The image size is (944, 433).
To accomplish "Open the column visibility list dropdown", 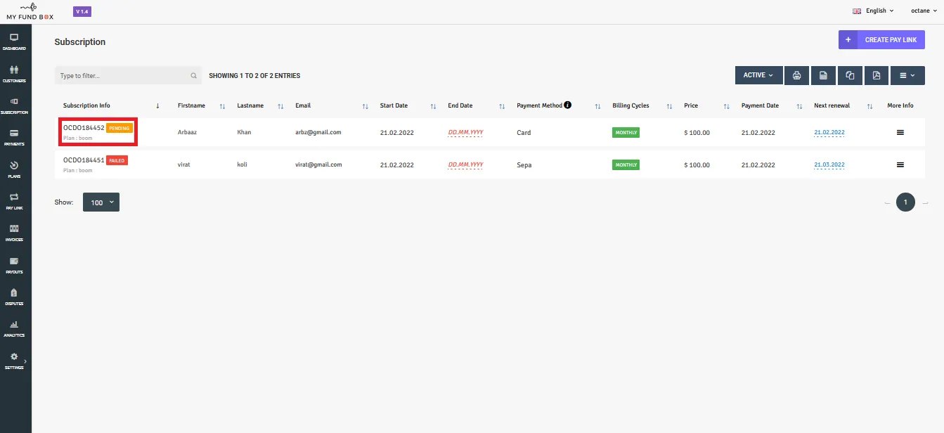I will point(907,75).
